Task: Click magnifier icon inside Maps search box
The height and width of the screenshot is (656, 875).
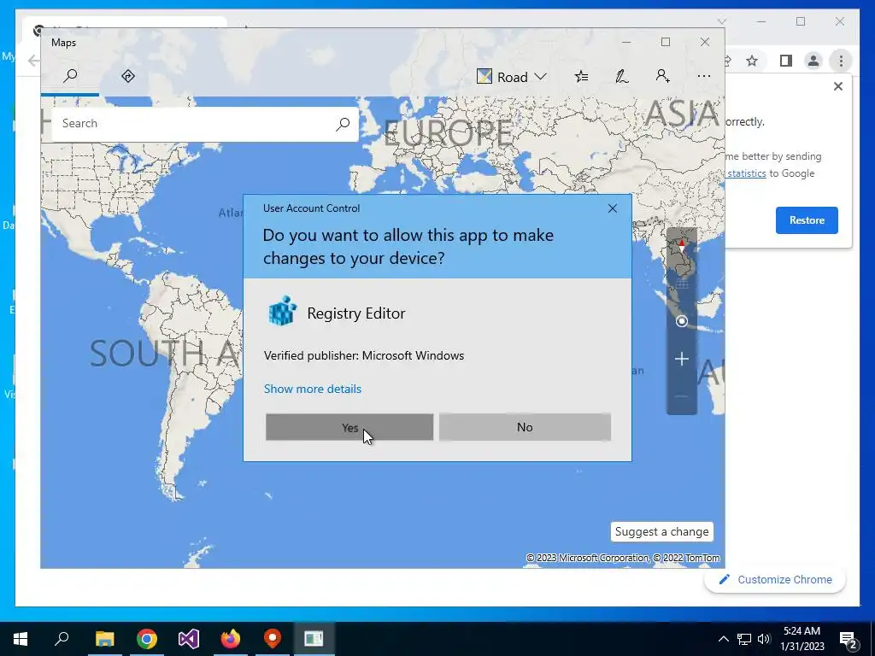Action: click(343, 124)
